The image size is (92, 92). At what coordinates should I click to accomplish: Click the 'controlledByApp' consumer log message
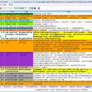63,75
